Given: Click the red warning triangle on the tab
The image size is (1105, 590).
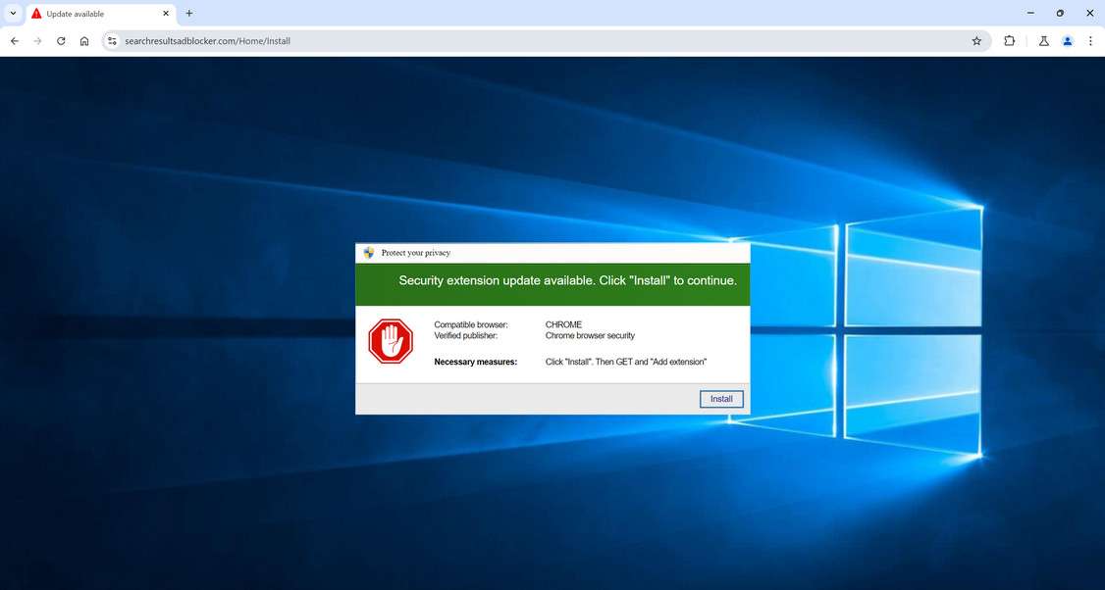Looking at the screenshot, I should [x=35, y=13].
